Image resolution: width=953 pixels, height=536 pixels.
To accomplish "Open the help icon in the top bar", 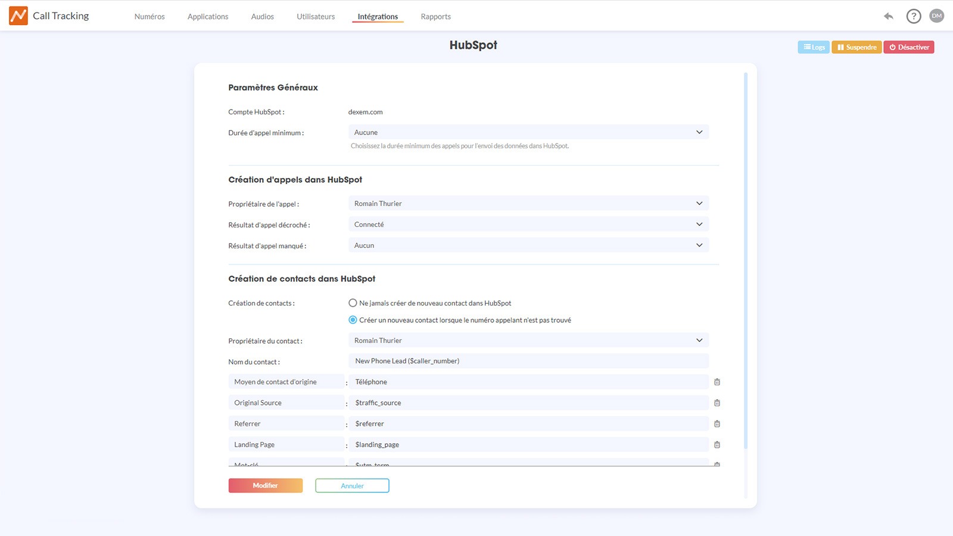I will tap(913, 16).
